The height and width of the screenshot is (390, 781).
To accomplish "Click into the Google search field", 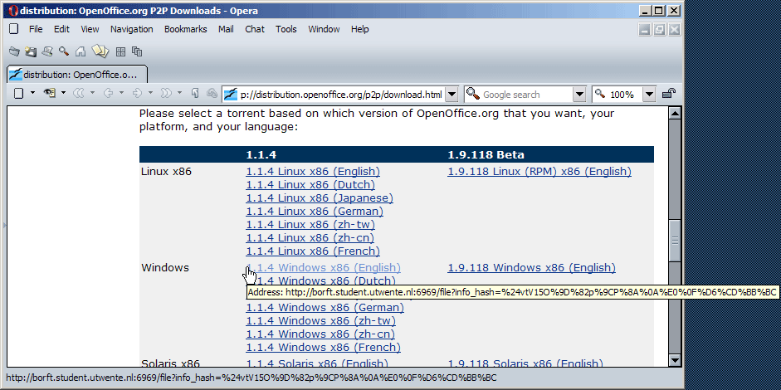I will click(526, 94).
